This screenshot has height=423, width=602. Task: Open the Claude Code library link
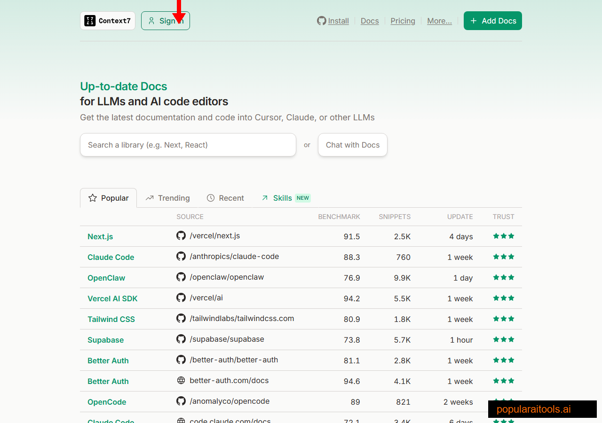pos(111,257)
